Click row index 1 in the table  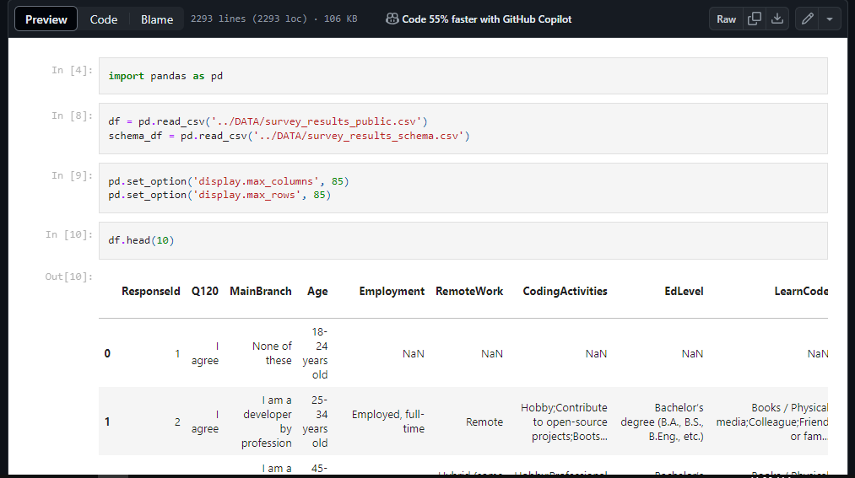tap(107, 422)
